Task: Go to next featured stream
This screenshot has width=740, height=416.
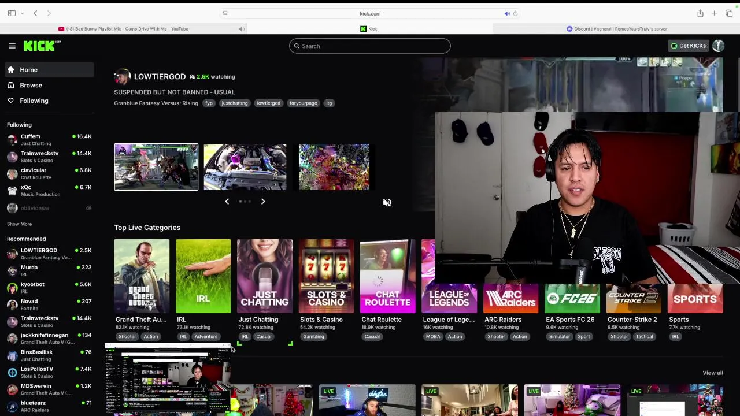Action: pyautogui.click(x=262, y=202)
